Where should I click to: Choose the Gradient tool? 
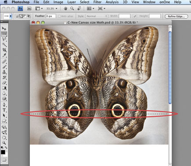click(4, 88)
